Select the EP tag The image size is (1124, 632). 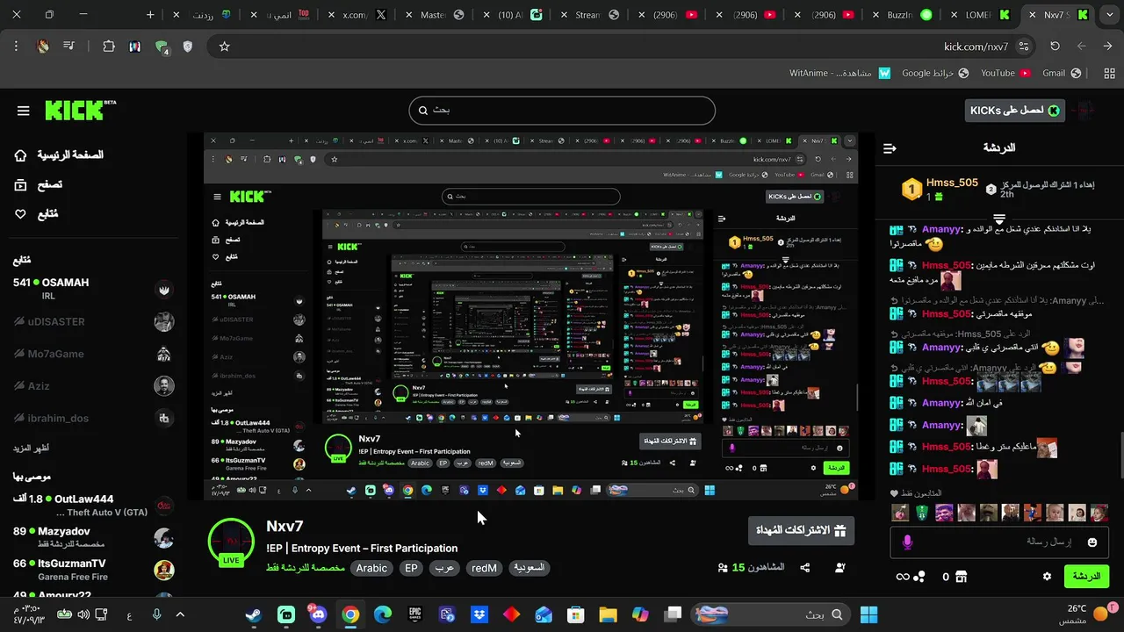click(x=411, y=568)
